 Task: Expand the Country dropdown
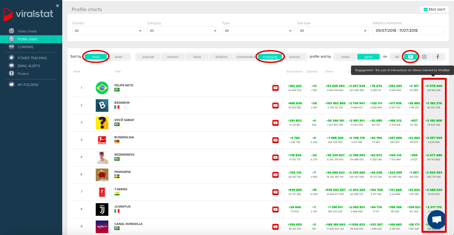point(108,31)
